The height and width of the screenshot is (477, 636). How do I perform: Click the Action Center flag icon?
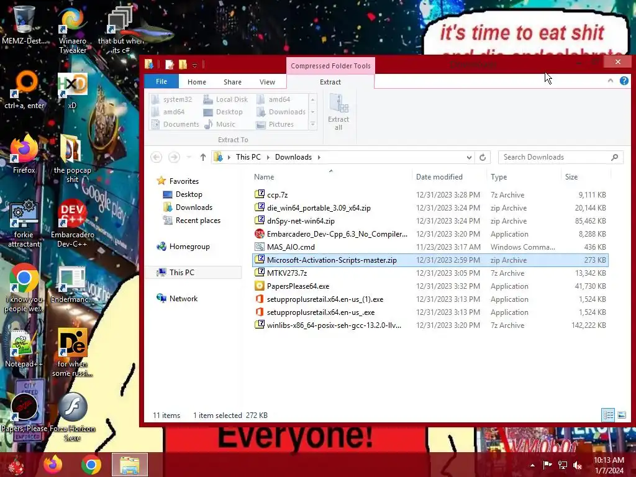tap(548, 465)
